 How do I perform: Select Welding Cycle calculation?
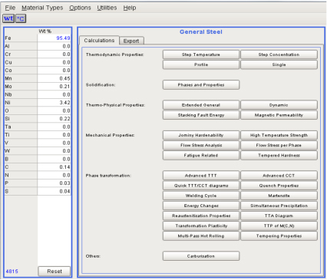tap(201, 196)
